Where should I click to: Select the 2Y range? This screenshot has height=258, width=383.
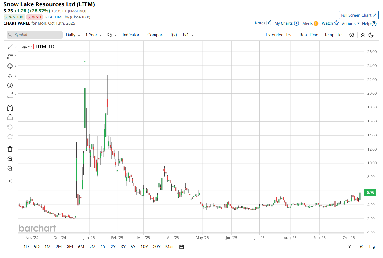[113, 247]
